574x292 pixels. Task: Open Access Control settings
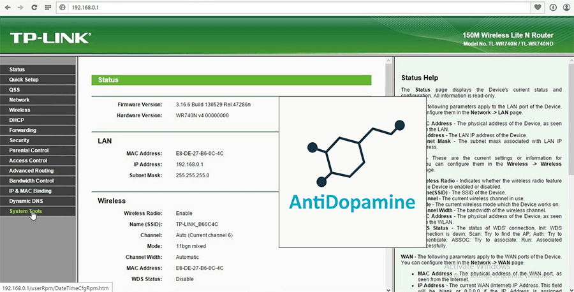[38, 161]
